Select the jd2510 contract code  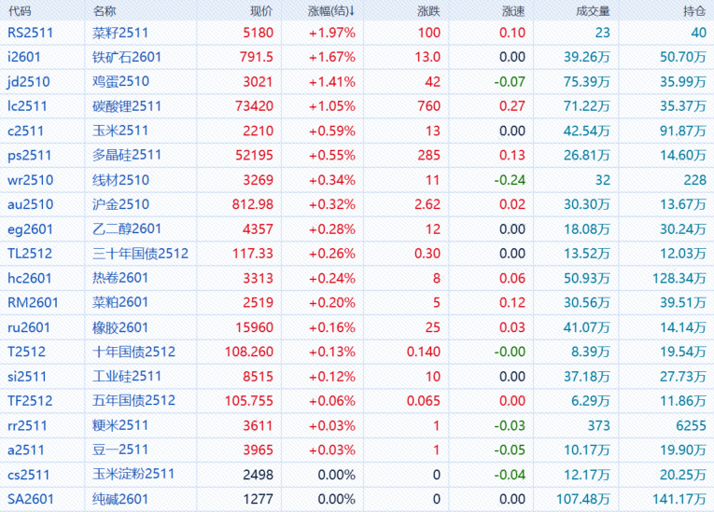[29, 81]
